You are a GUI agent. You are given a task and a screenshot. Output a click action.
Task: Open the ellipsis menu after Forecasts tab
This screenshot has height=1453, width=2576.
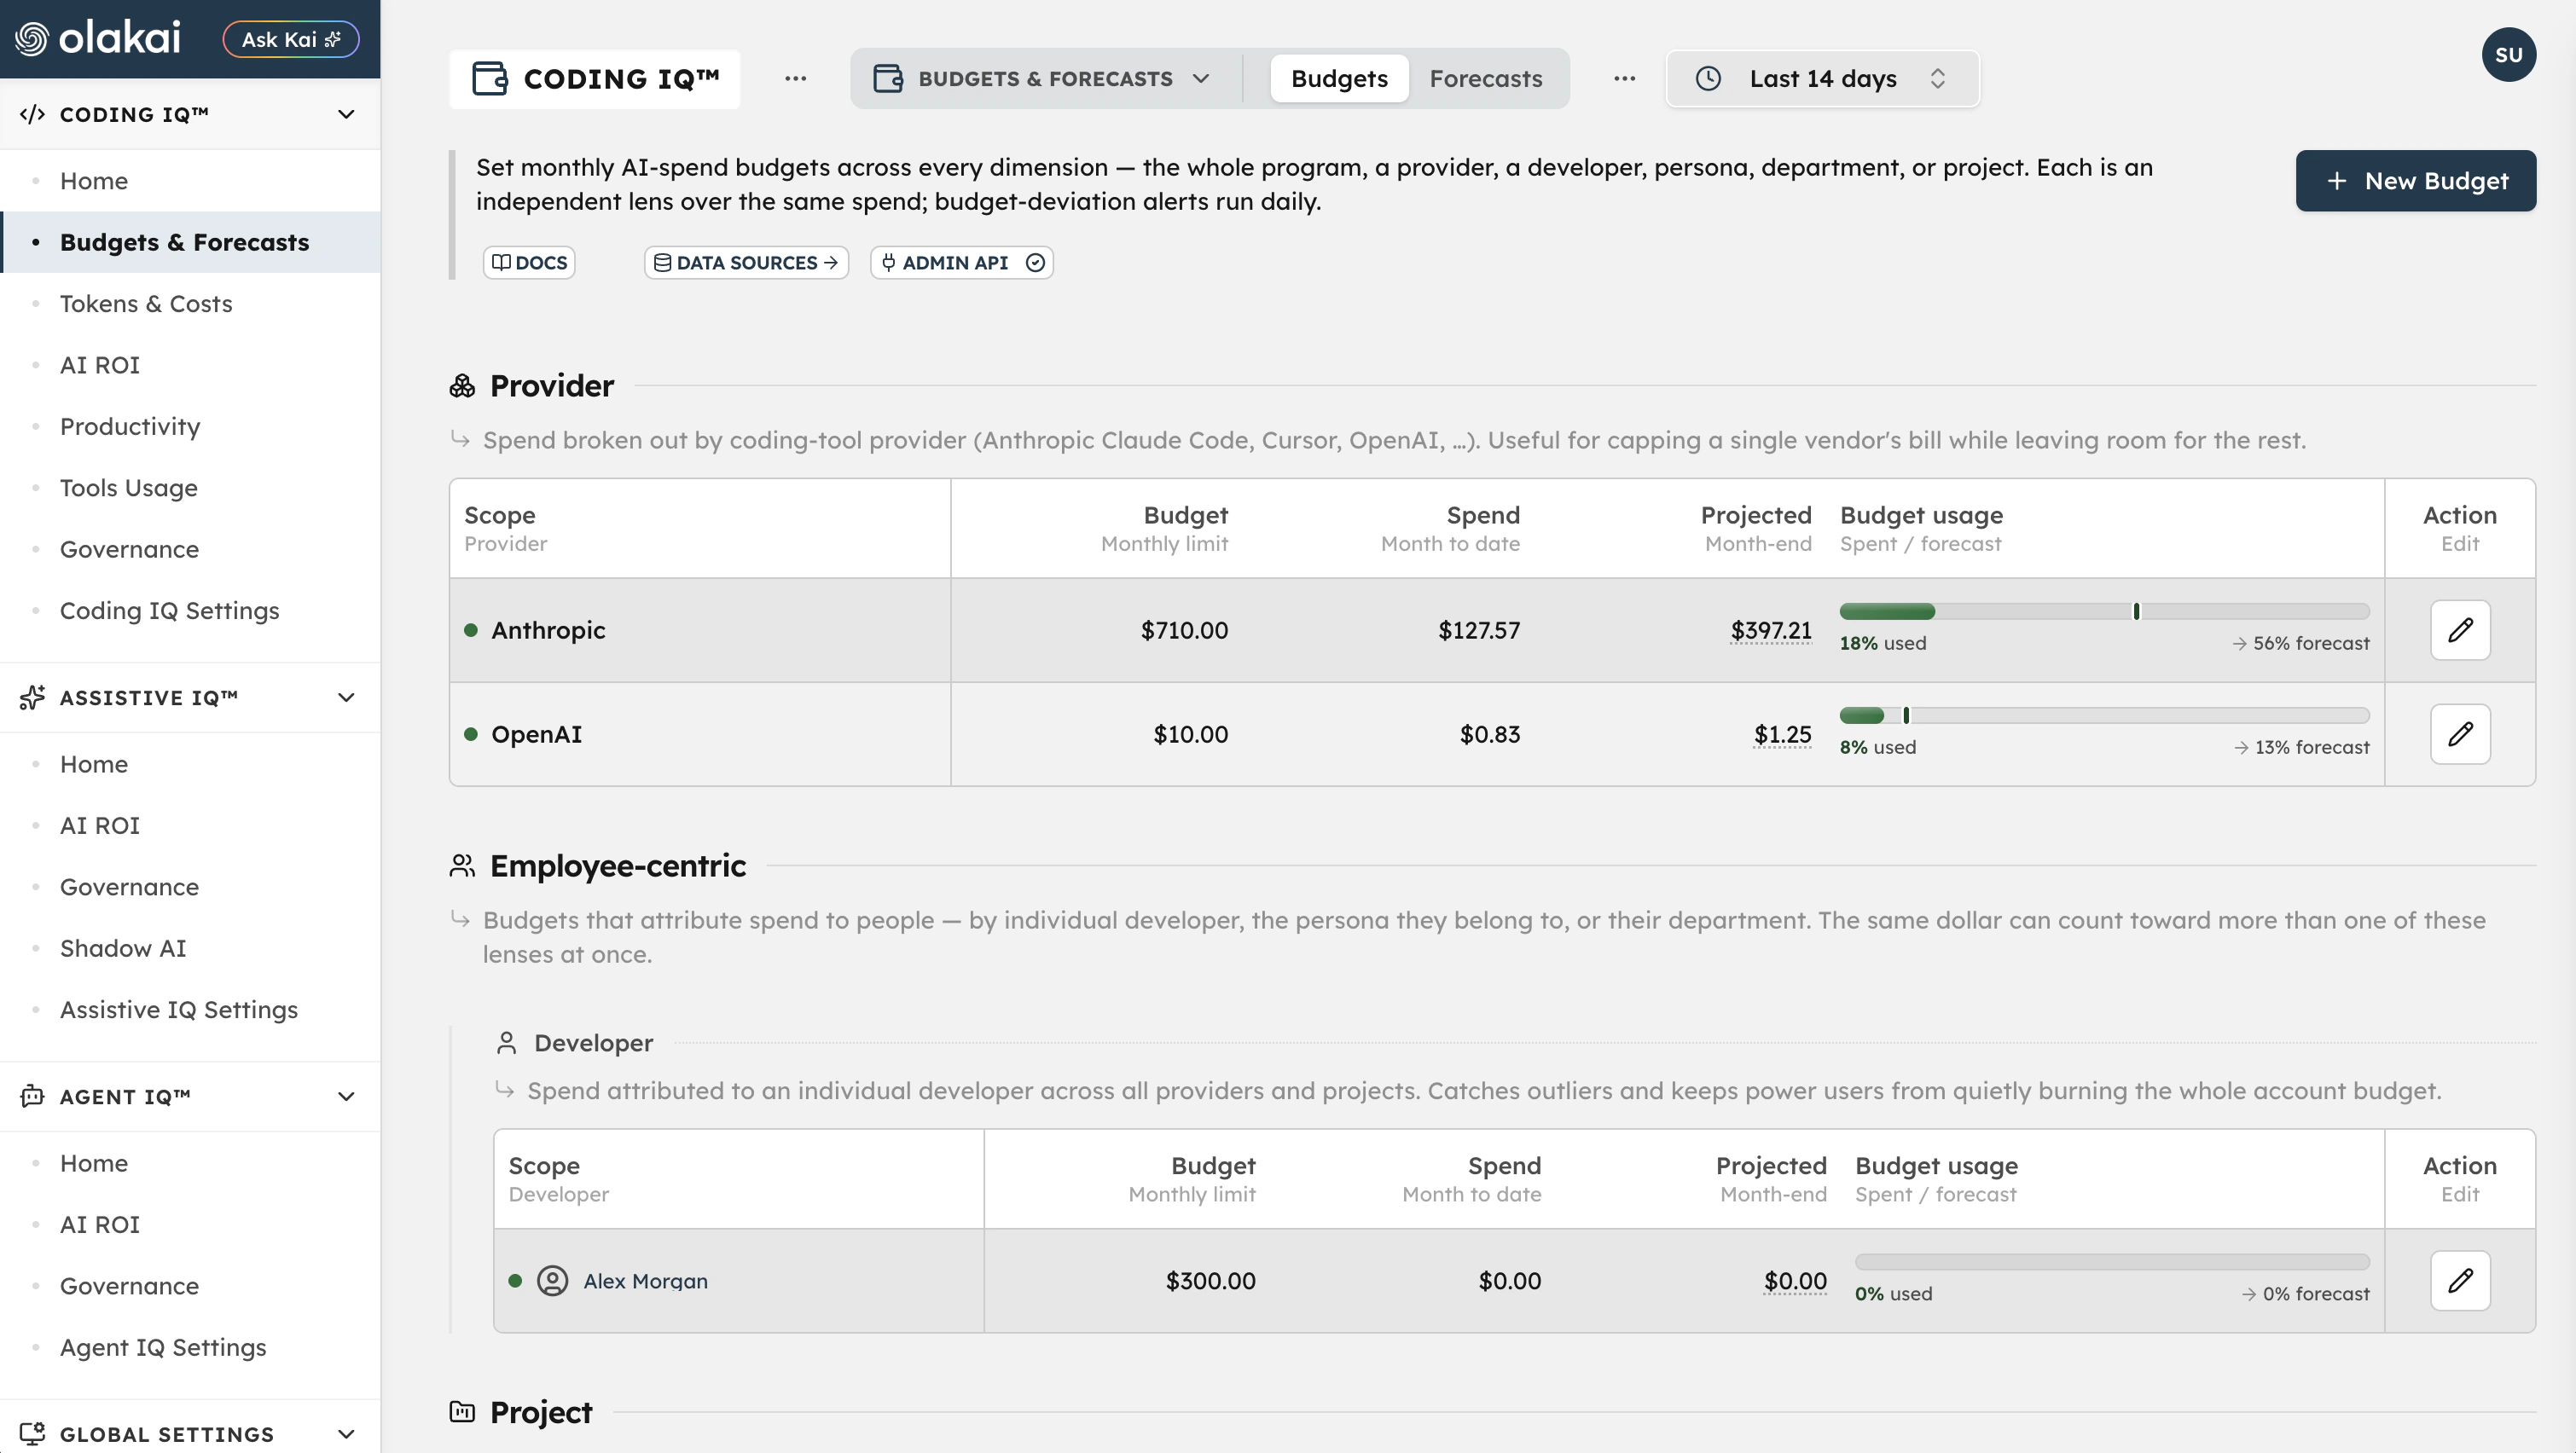(1624, 78)
